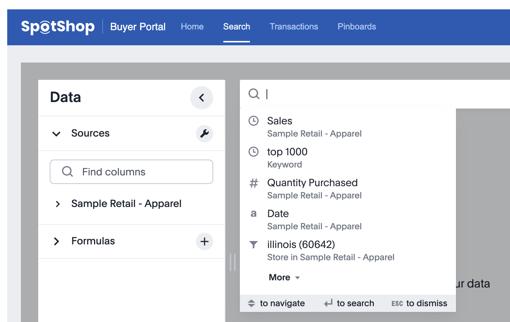Click the Find columns input field
Screen dimensions: 510x322
[137, 172]
